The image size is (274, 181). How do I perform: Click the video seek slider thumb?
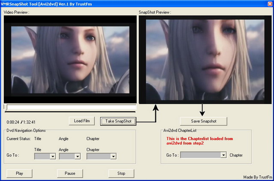click(x=6, y=107)
